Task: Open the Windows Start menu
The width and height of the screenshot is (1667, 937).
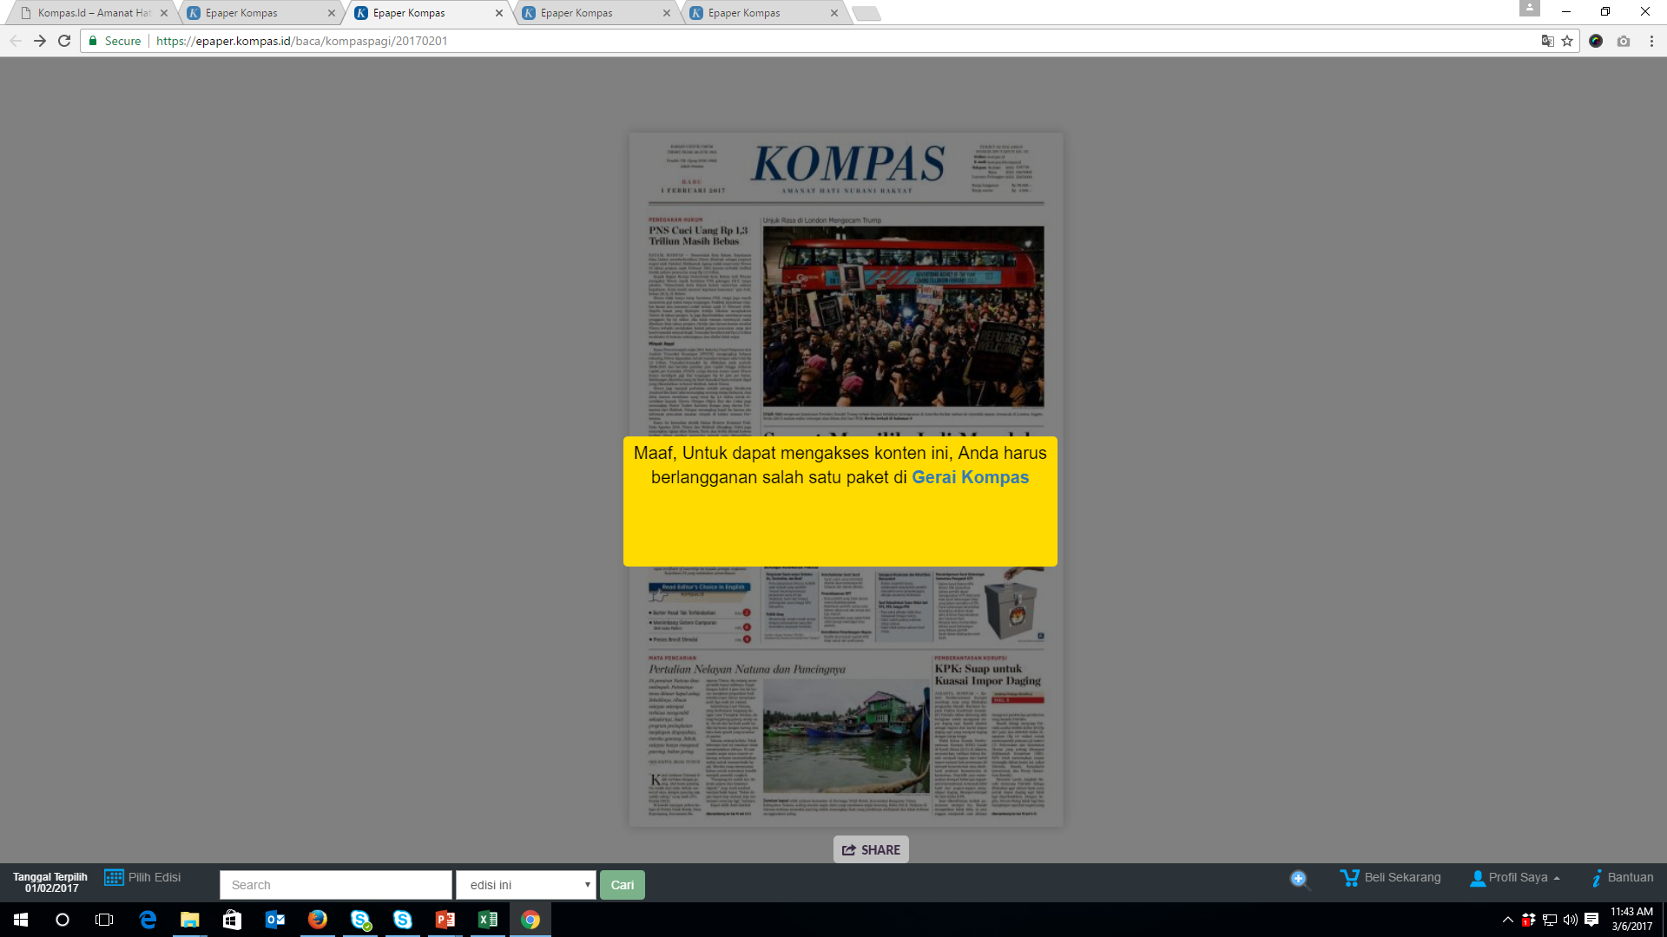Action: tap(21, 920)
